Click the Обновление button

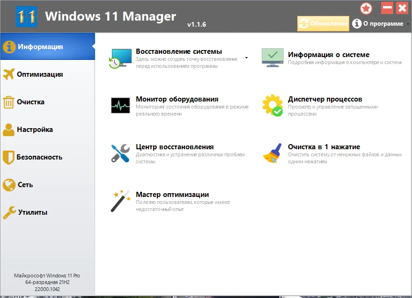coord(323,24)
